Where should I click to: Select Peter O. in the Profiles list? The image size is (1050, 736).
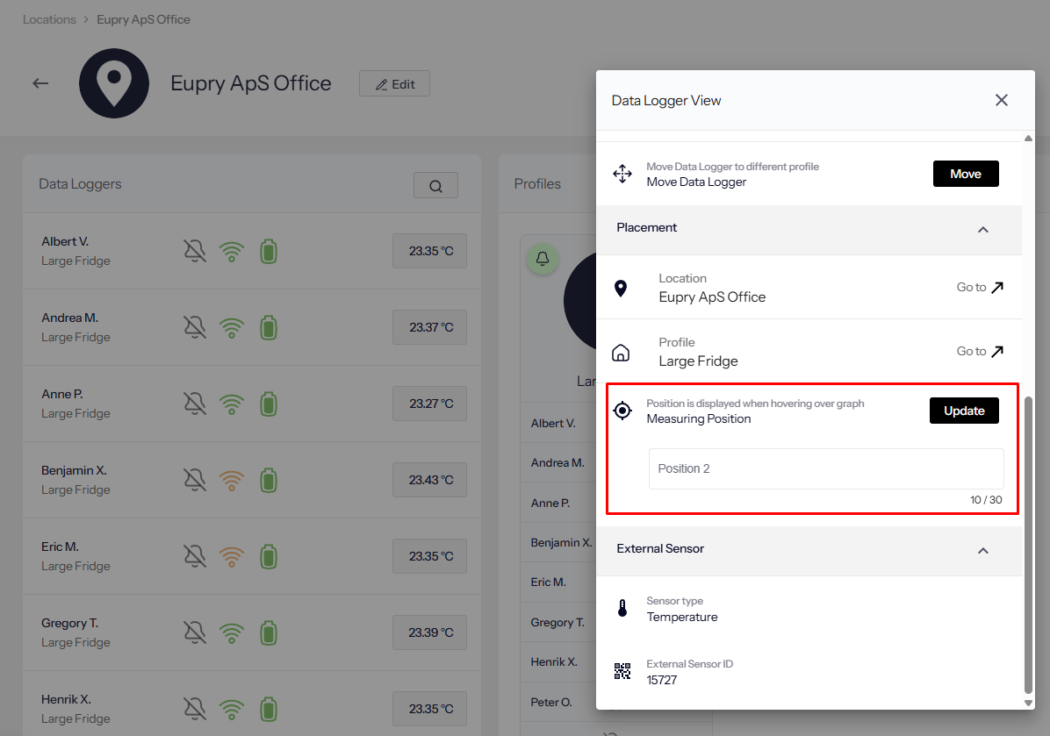click(551, 702)
